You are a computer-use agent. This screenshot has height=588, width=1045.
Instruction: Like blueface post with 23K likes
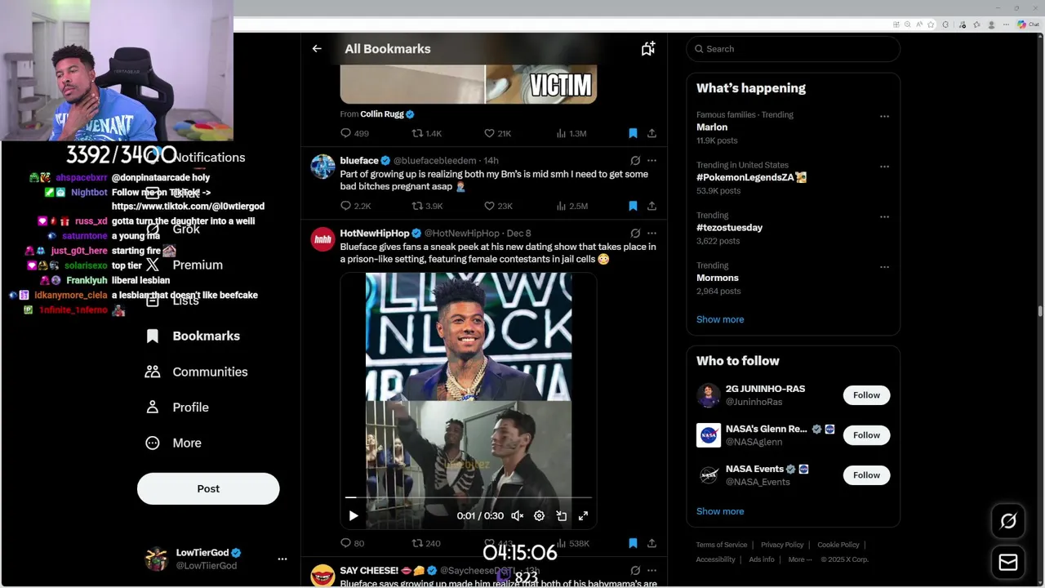pos(498,206)
